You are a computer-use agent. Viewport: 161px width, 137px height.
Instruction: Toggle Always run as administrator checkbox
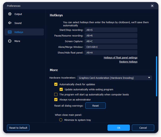click(56, 100)
